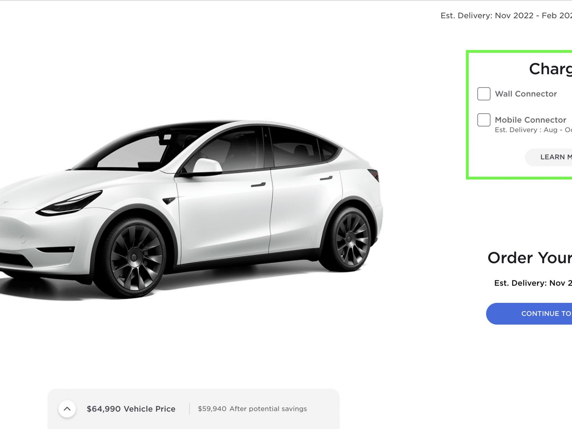This screenshot has height=429, width=572.
Task: Click the blue Continue To payment button
Action: [529, 313]
